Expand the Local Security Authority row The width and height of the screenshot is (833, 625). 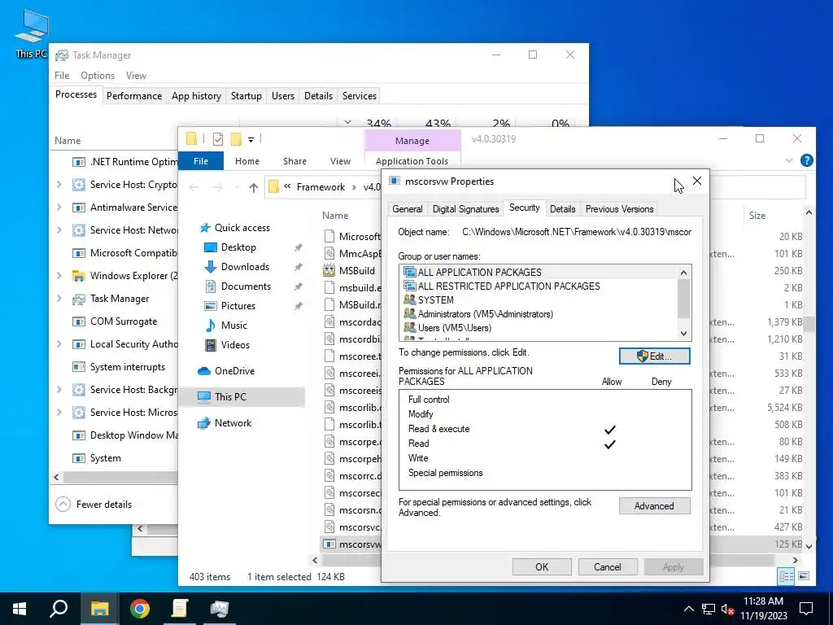pyautogui.click(x=59, y=344)
